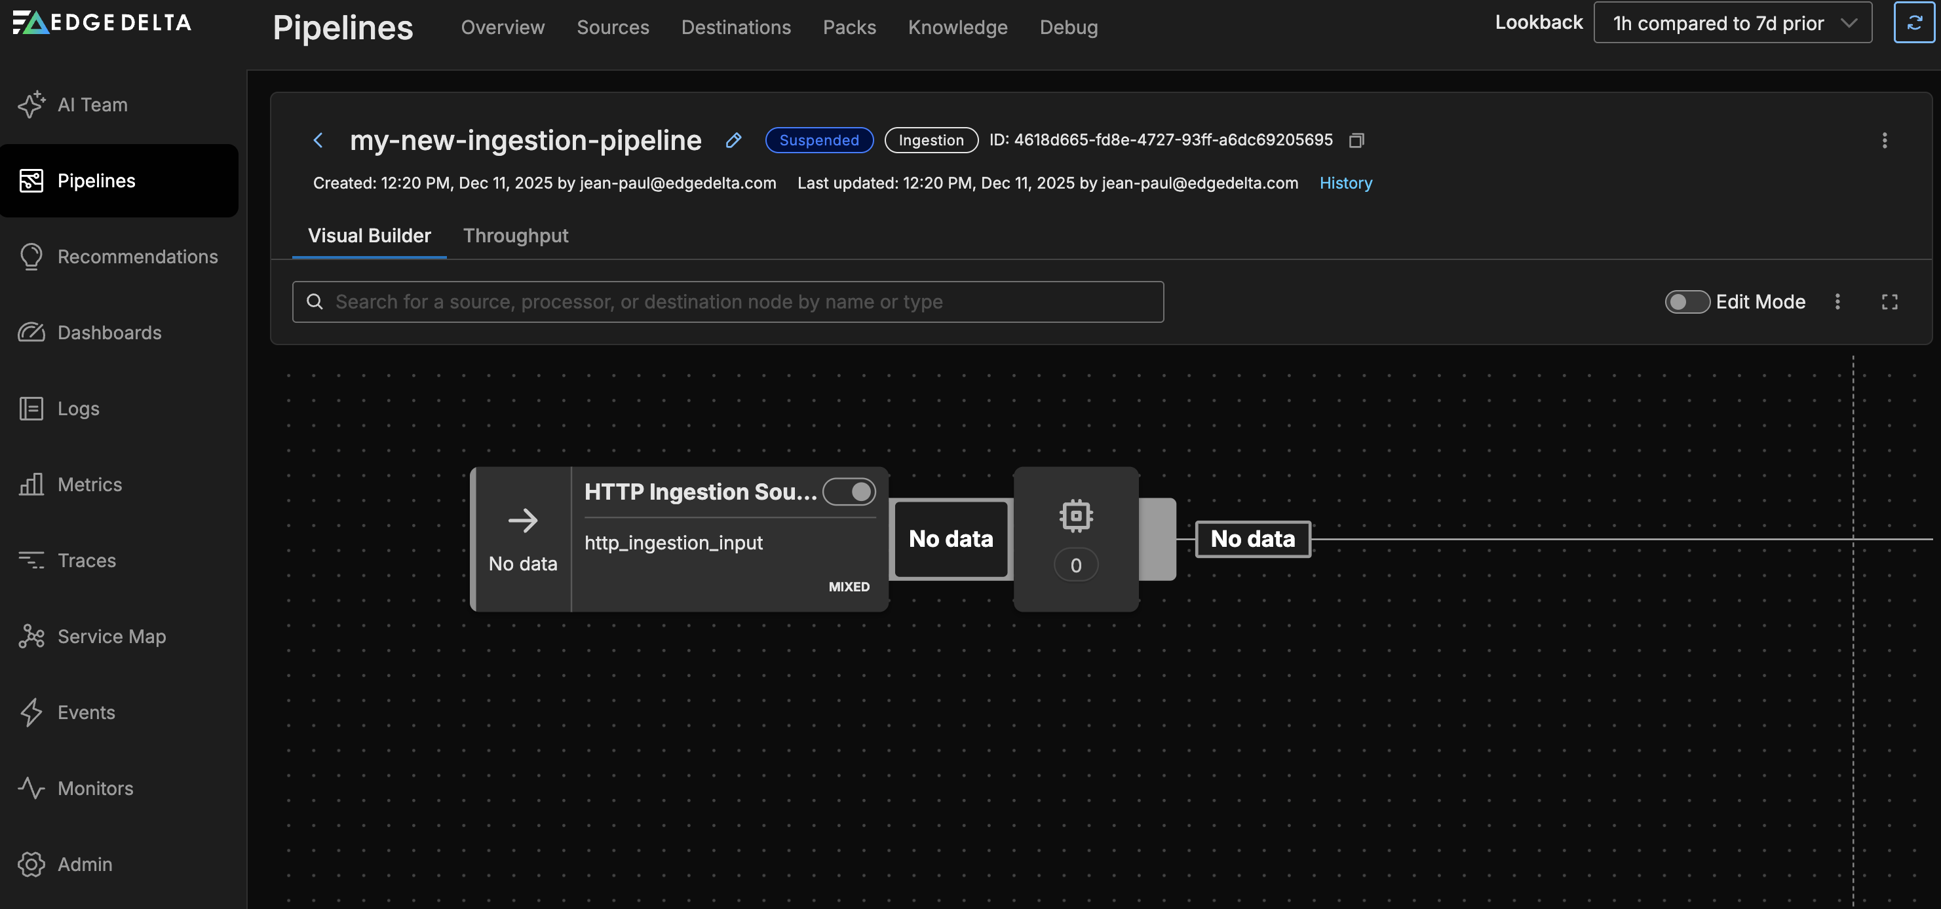This screenshot has height=909, width=1941.
Task: Expand the visual builder to fullscreen
Action: [1890, 302]
